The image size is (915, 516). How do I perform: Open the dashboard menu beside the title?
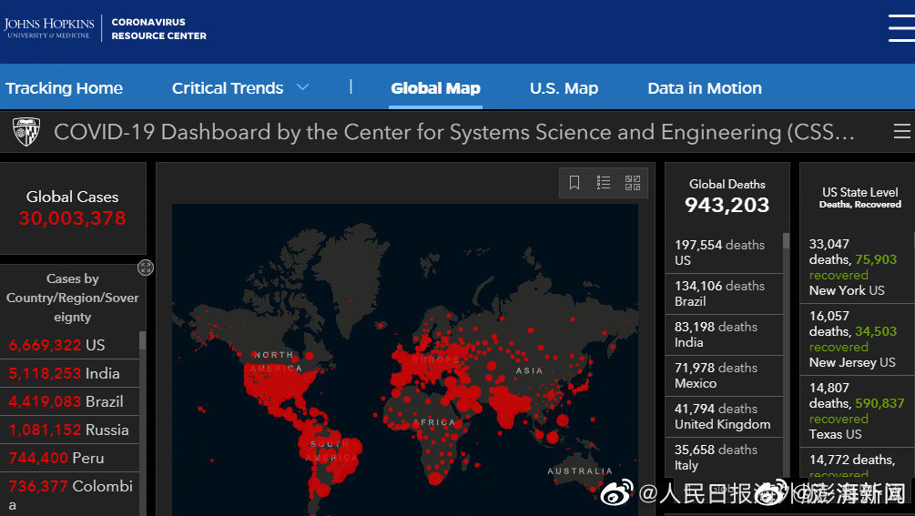point(902,131)
